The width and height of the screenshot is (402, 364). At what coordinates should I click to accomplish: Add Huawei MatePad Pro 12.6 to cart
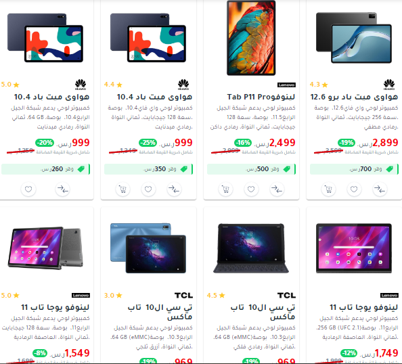[x=328, y=189]
